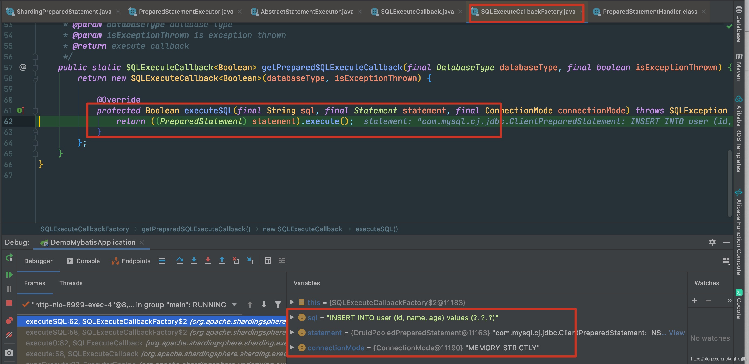This screenshot has width=749, height=364.
Task: Select executeSQL:58 stack frame
Action: (152, 332)
